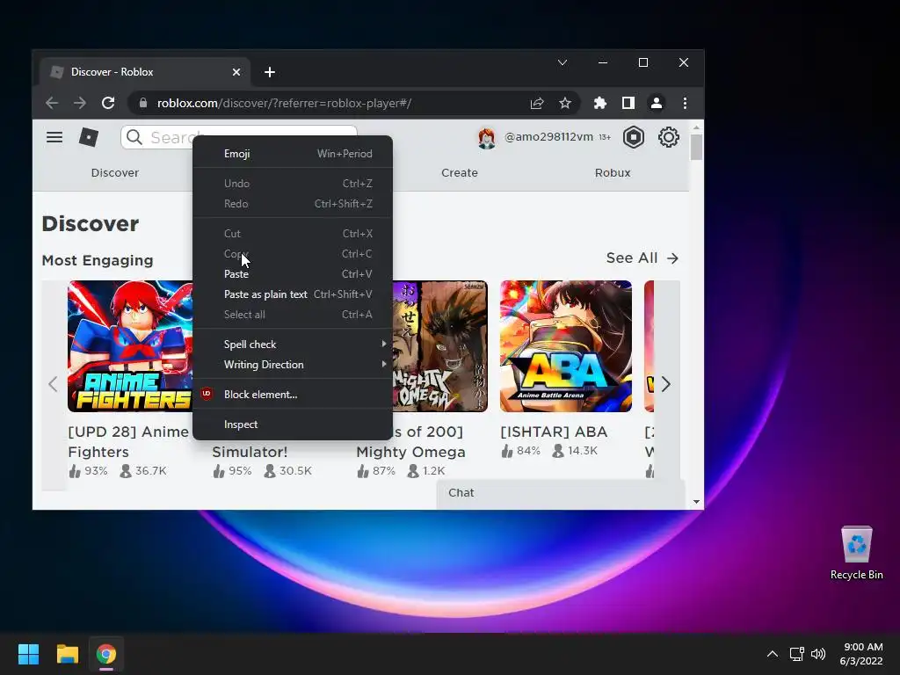Show previous games with carousel left arrow
900x675 pixels.
[54, 384]
